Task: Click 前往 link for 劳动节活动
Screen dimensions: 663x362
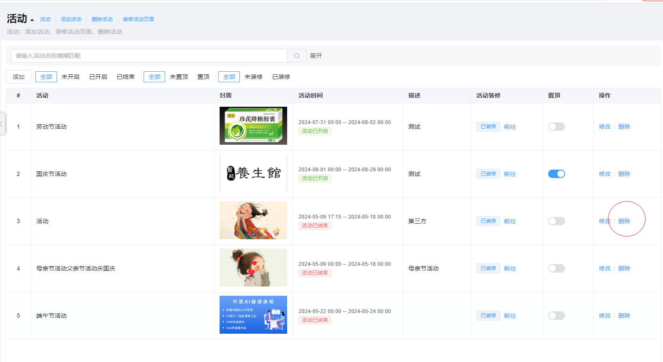Action: [510, 127]
